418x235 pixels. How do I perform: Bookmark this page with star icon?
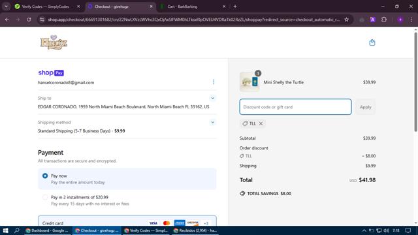346,20
